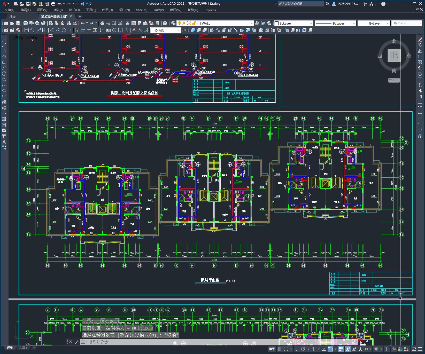Click the new drawing tab plus button
The height and width of the screenshot is (354, 425).
pos(80,16)
